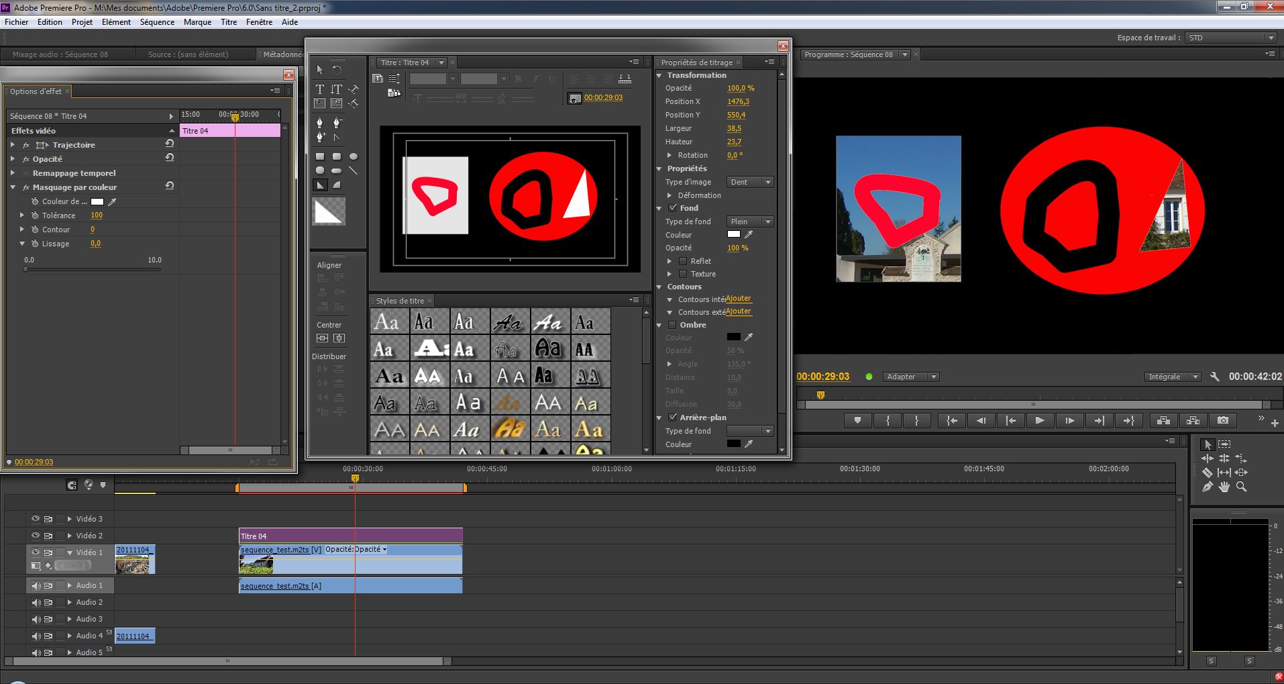This screenshot has width=1284, height=684.
Task: Open the Adapter zoom dropdown
Action: tap(910, 377)
